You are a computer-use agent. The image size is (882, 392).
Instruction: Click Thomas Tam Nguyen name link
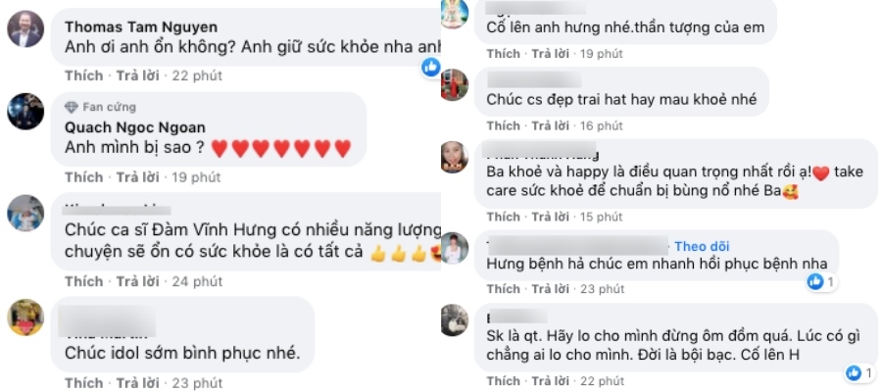tap(141, 27)
